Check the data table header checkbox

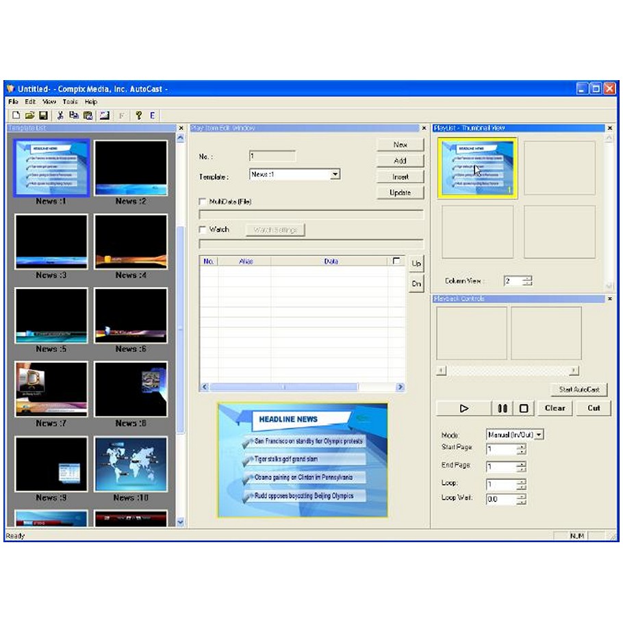(x=396, y=261)
